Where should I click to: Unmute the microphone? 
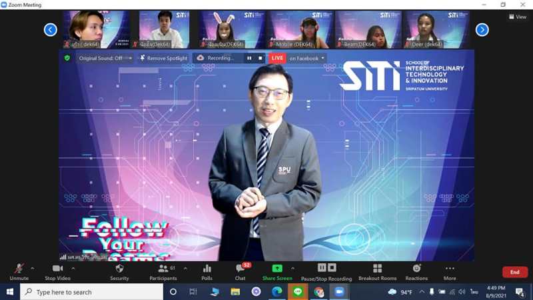point(19,271)
